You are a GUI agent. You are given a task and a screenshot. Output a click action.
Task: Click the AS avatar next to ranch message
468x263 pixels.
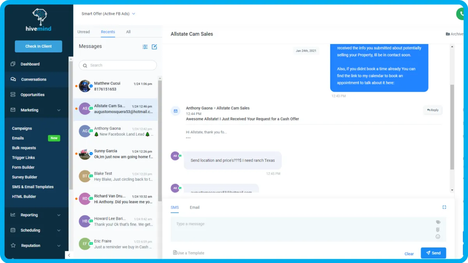[175, 156]
